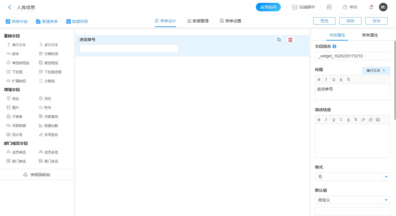Image resolution: width=396 pixels, height=216 pixels.
Task: Open the contacts icon in top bar
Action: click(329, 7)
